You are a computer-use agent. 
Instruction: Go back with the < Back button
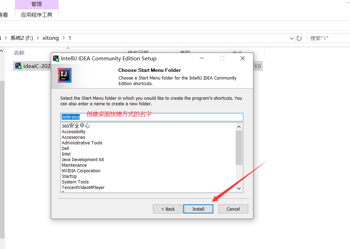pos(168,209)
